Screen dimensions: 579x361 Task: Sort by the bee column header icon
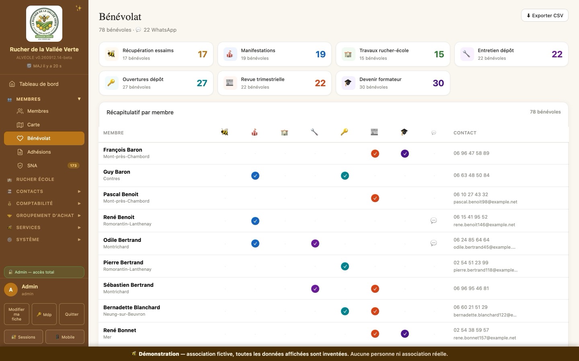225,132
